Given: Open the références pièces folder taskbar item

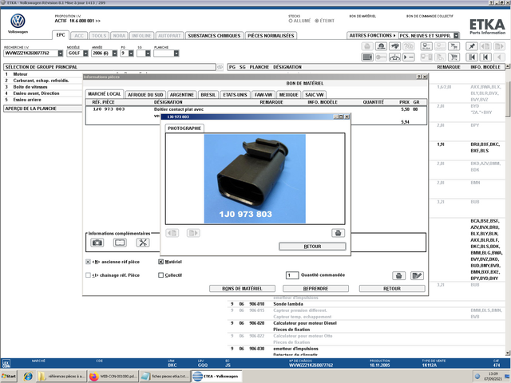Looking at the screenshot, I should [61, 376].
